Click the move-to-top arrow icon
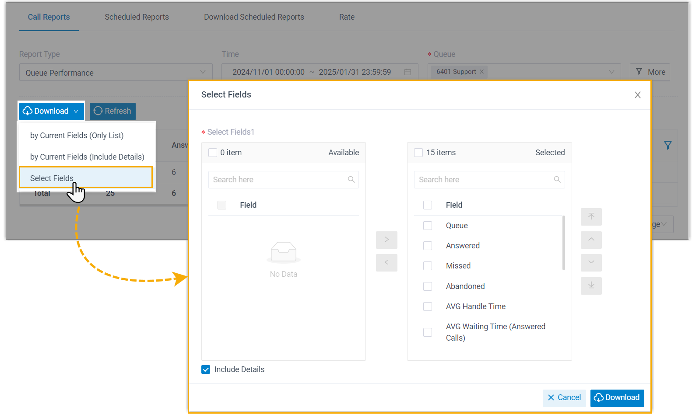692x418 pixels. click(591, 217)
